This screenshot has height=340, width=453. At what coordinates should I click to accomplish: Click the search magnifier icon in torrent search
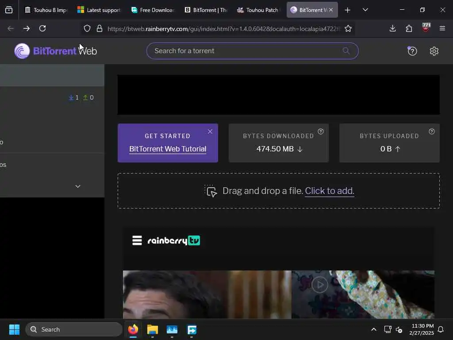pos(346,51)
